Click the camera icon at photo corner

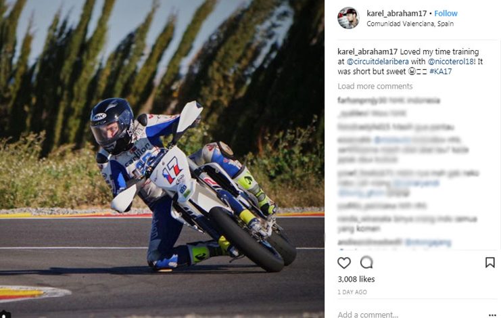(x=5, y=315)
